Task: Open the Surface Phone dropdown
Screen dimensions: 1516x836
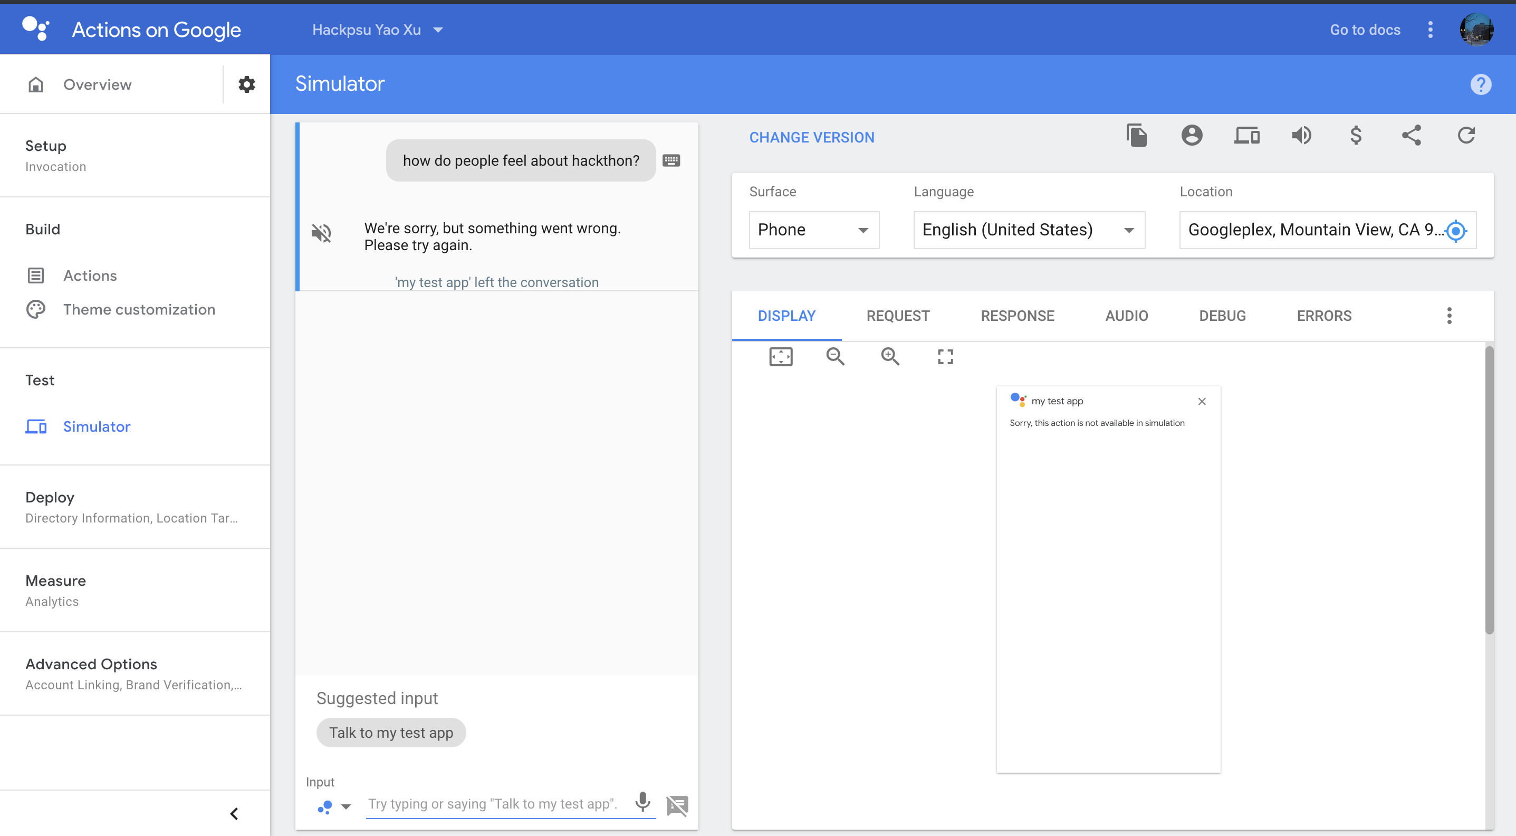Action: (813, 230)
